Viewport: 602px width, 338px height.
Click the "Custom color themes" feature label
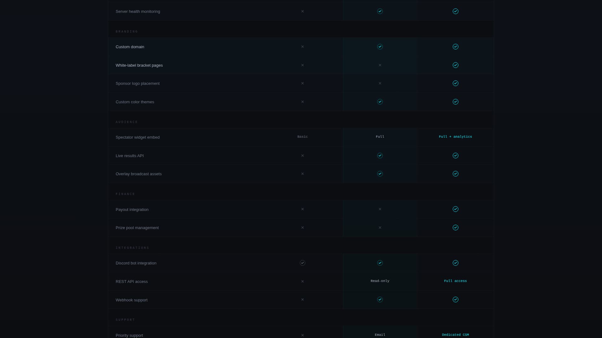pos(135,102)
